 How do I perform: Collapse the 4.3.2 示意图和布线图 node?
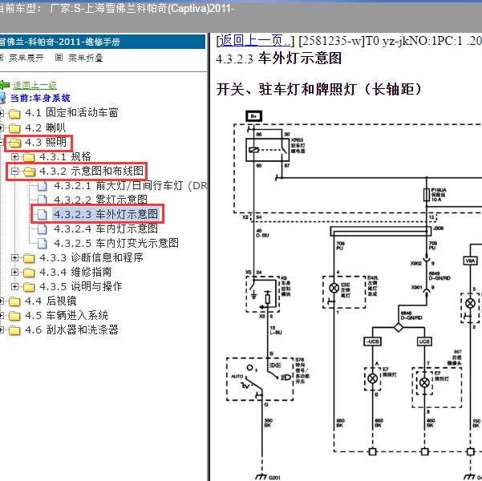pos(14,172)
